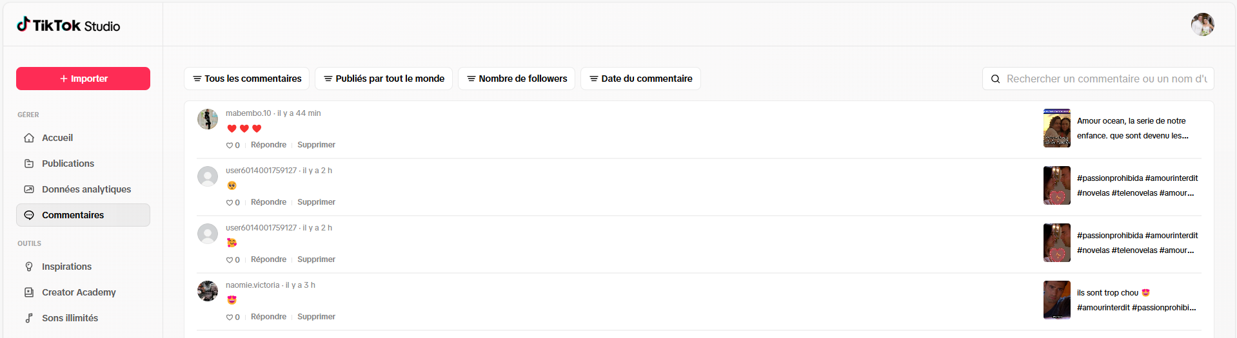Click the Creator Academy book icon
Screen dimensions: 1237x338
(x=29, y=292)
